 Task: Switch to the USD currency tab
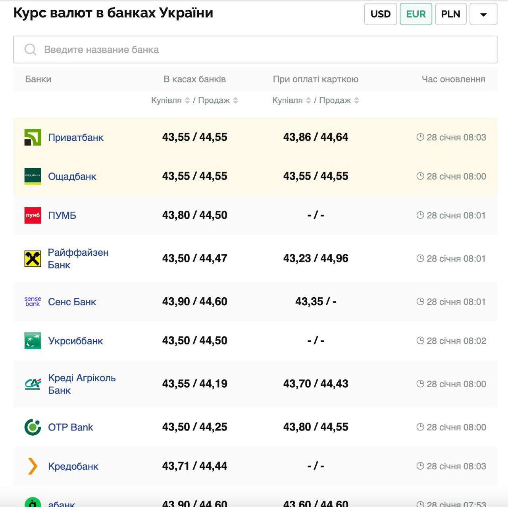tap(380, 14)
